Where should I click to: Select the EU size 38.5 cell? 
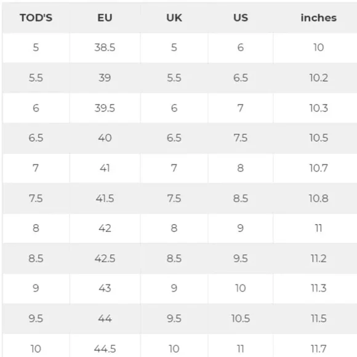click(105, 47)
